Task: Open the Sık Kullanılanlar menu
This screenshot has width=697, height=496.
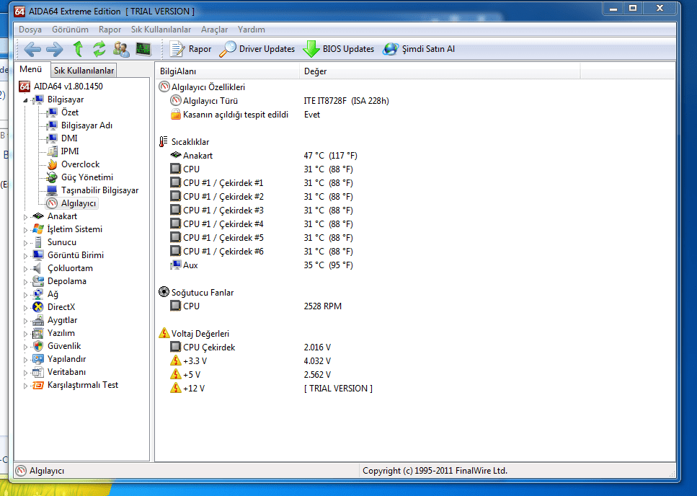Action: [x=161, y=30]
